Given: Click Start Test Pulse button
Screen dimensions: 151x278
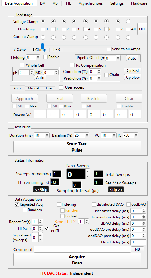Looking at the screenshot, I should point(77,147).
